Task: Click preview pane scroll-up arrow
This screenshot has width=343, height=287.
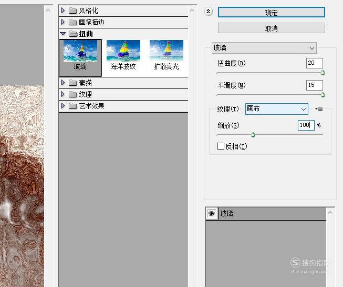Action: [x=48, y=11]
